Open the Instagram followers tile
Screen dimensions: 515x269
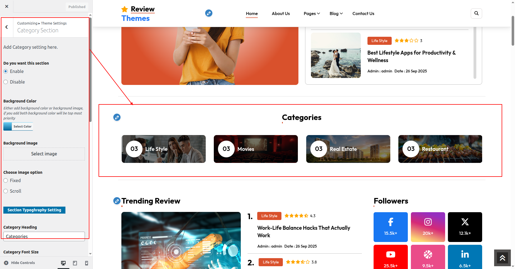point(428,227)
